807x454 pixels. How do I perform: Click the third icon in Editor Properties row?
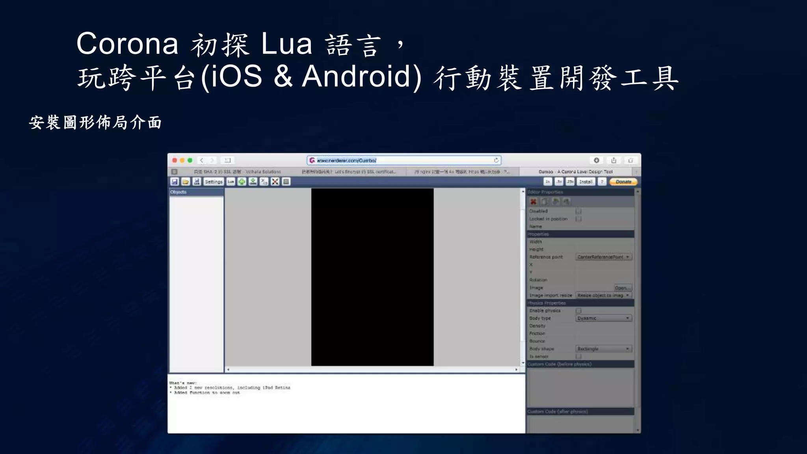556,202
